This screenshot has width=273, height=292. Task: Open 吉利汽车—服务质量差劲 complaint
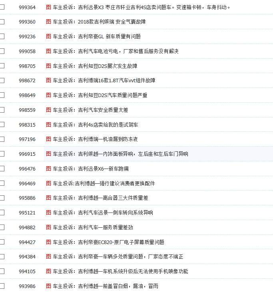click(93, 227)
